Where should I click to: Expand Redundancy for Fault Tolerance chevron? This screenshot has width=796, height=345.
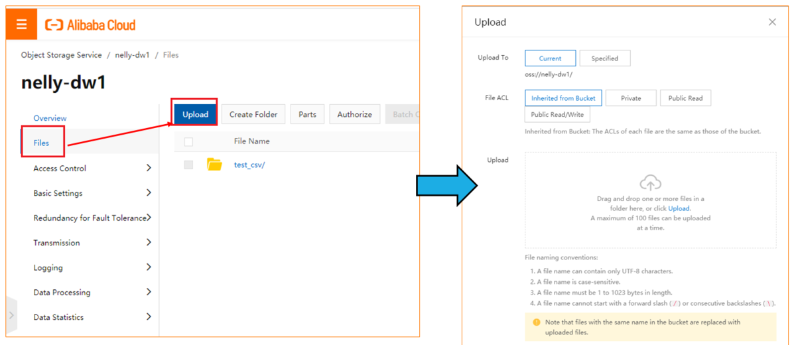149,218
